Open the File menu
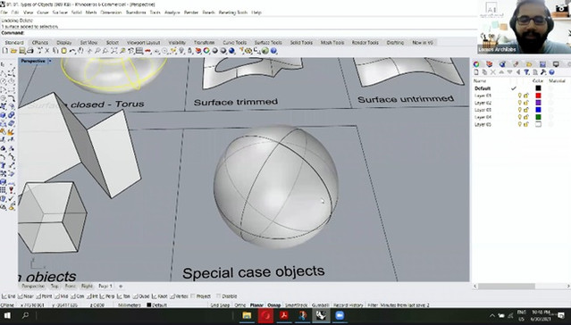Viewport: 571px width, 325px height. (x=4, y=12)
